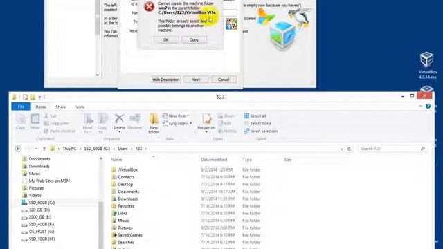
Task: Click the Rename icon in the ribbon
Action: [x=135, y=122]
